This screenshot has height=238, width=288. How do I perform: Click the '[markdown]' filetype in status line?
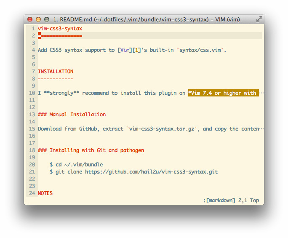[220, 201]
